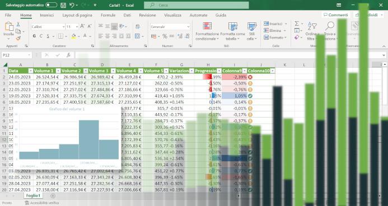The height and width of the screenshot is (206, 388).
Task: Click the insert function fx button
Action: (68, 55)
